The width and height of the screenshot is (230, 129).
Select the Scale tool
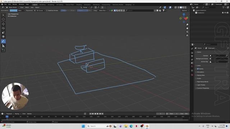coord(3,33)
